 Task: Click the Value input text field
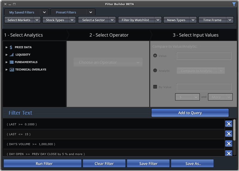(203, 56)
